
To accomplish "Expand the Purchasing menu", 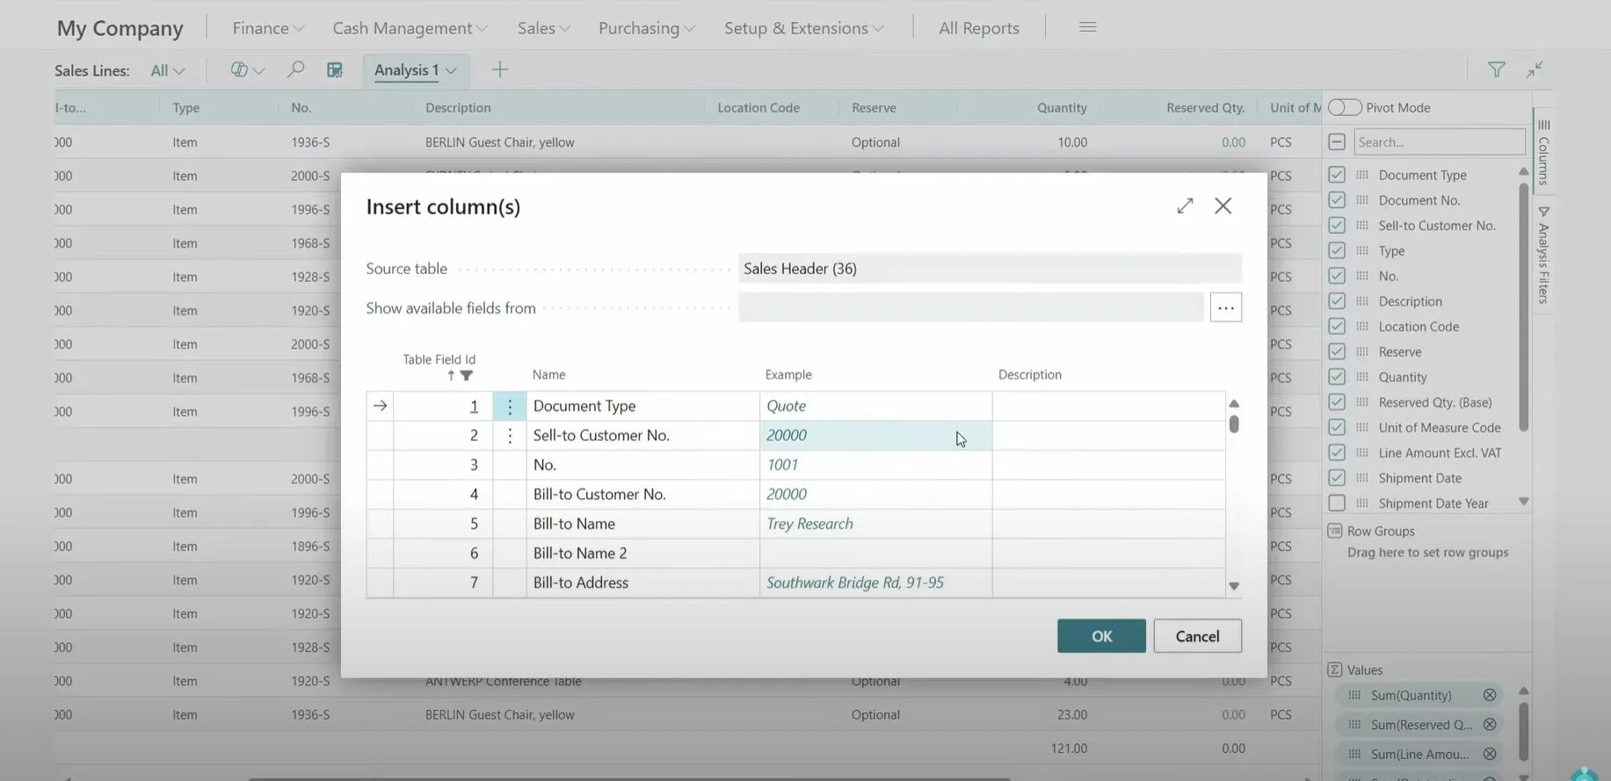I will click(647, 28).
